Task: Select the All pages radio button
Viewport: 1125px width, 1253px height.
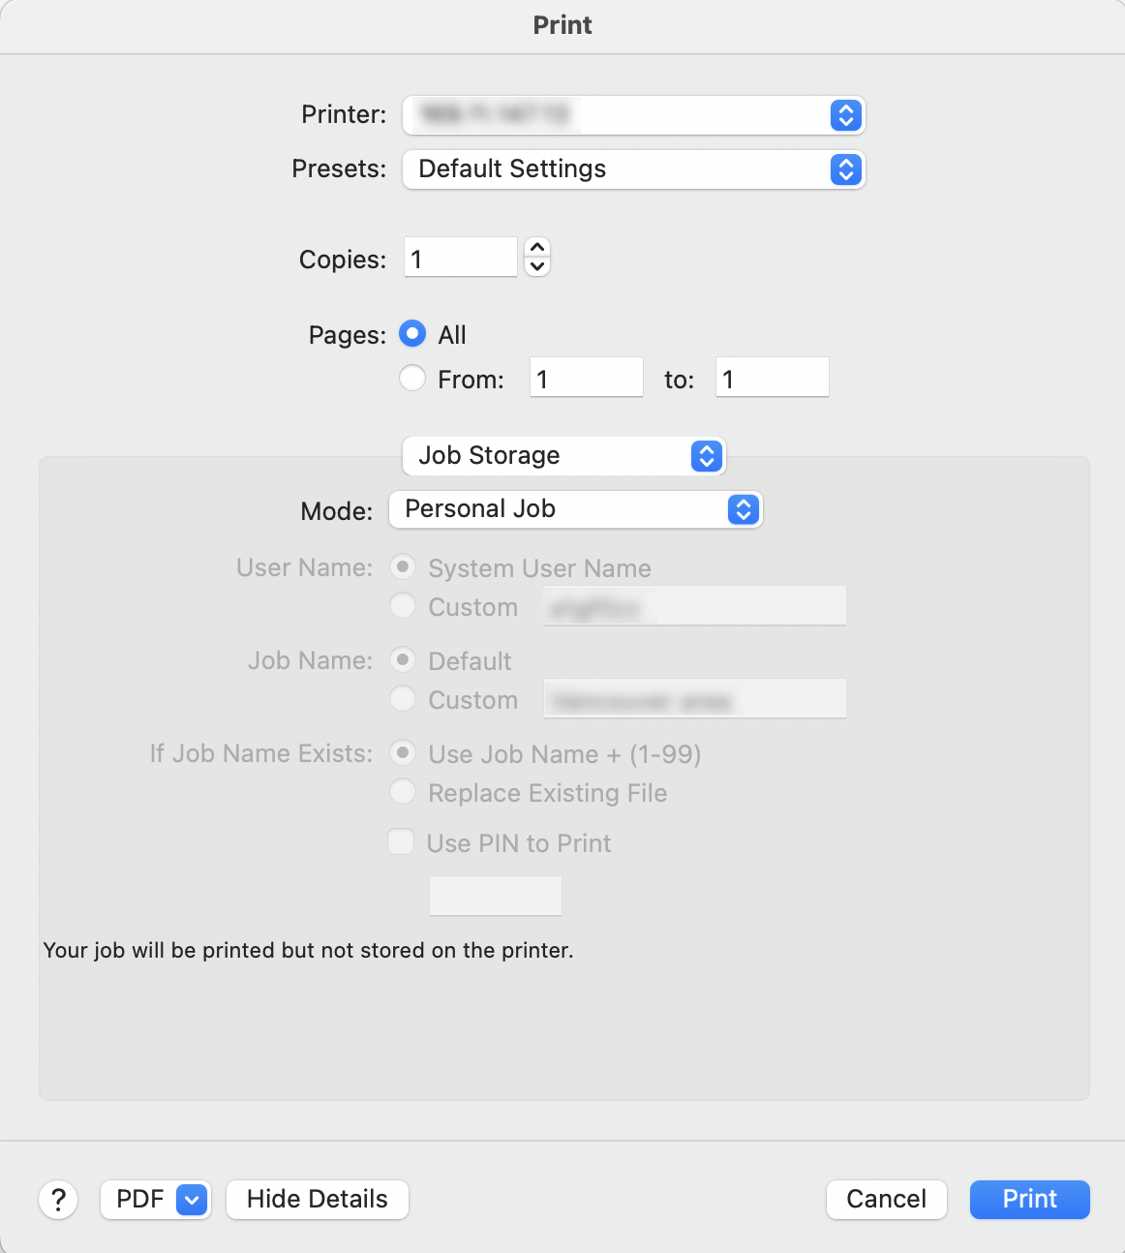Action: click(x=412, y=334)
